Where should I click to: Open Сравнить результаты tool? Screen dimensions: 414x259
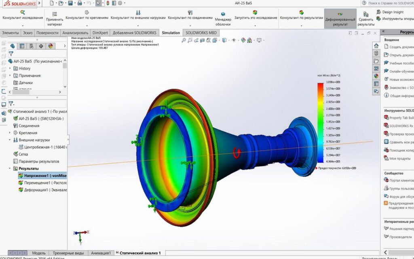point(365,15)
